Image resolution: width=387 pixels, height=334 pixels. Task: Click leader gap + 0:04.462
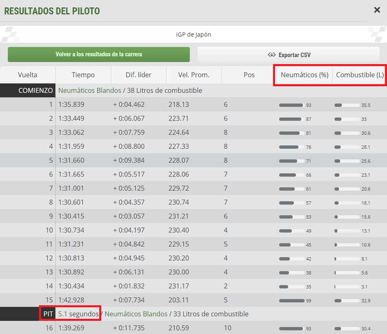129,104
